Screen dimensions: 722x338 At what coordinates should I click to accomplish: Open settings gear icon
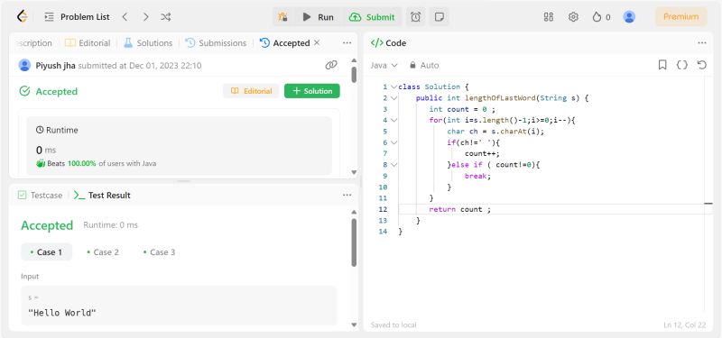(573, 17)
